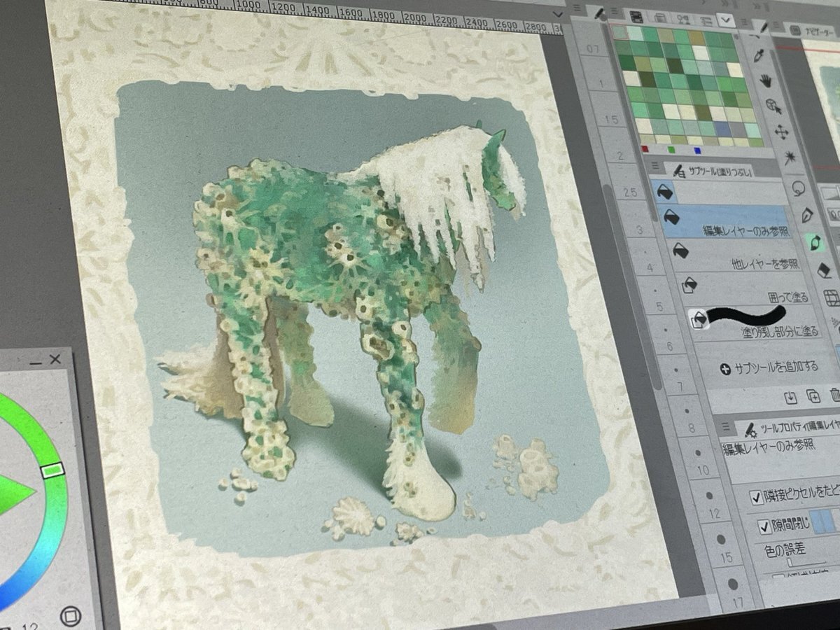Close the color wheel window

tap(55, 359)
